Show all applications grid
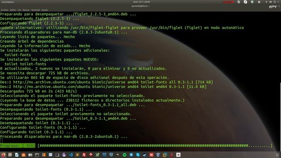The image size is (281, 158). pyautogui.click(x=277, y=155)
